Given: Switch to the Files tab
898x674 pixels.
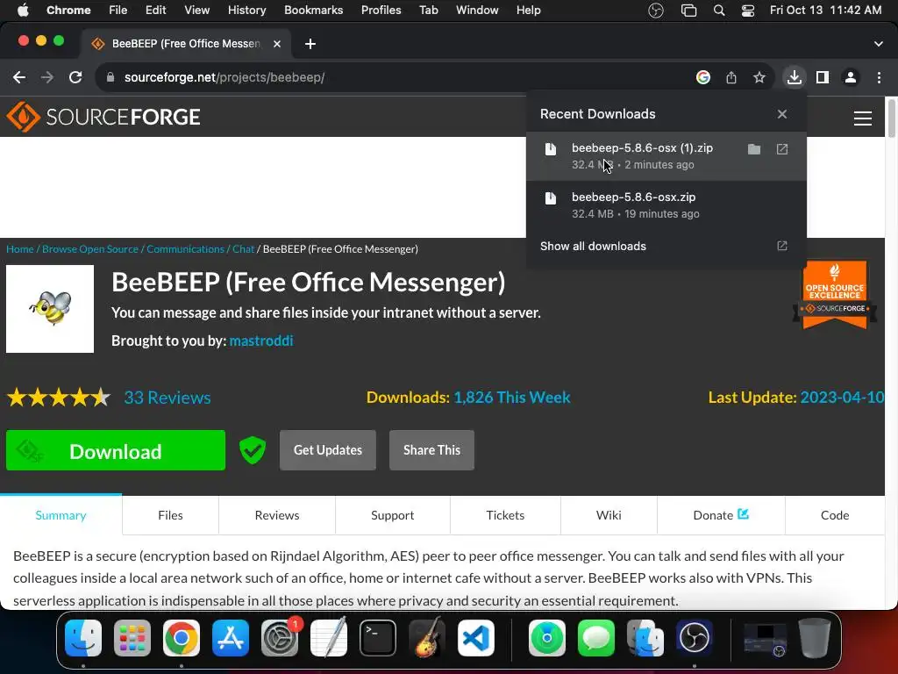Looking at the screenshot, I should (x=170, y=515).
